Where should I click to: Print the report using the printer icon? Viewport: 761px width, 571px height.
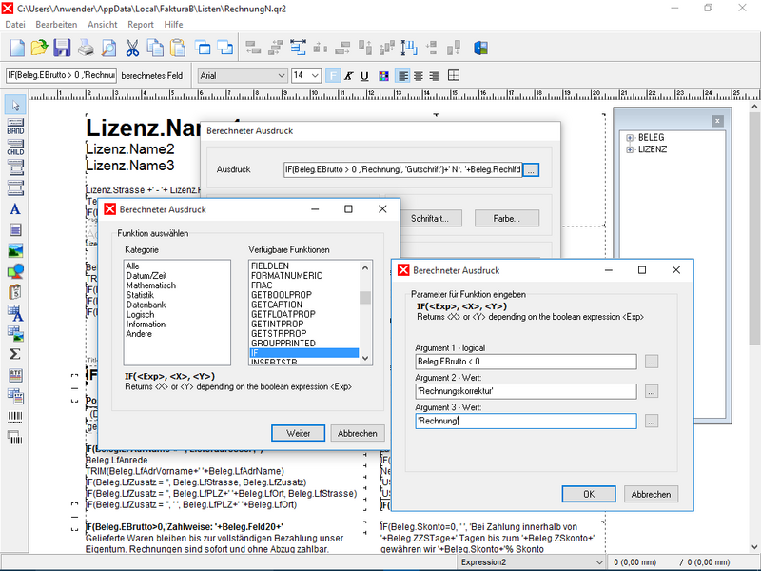(x=86, y=49)
